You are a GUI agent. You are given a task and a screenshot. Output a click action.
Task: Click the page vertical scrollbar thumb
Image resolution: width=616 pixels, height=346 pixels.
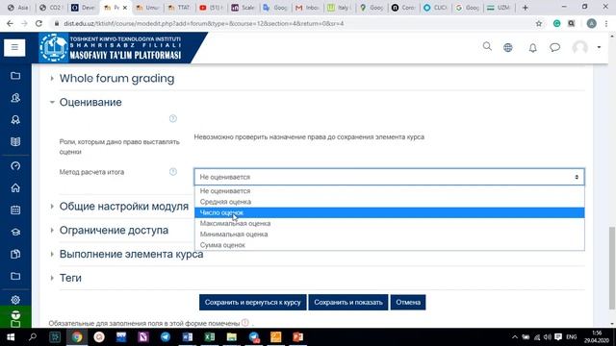(612, 267)
